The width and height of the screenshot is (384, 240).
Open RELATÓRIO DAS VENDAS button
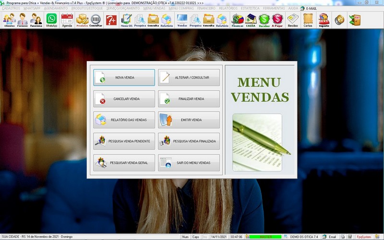124,120
